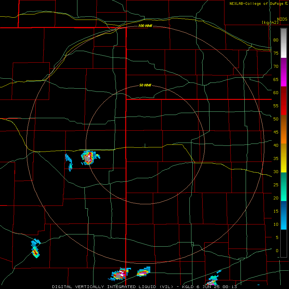Click the 55 value on the VIL scale

point(276,106)
